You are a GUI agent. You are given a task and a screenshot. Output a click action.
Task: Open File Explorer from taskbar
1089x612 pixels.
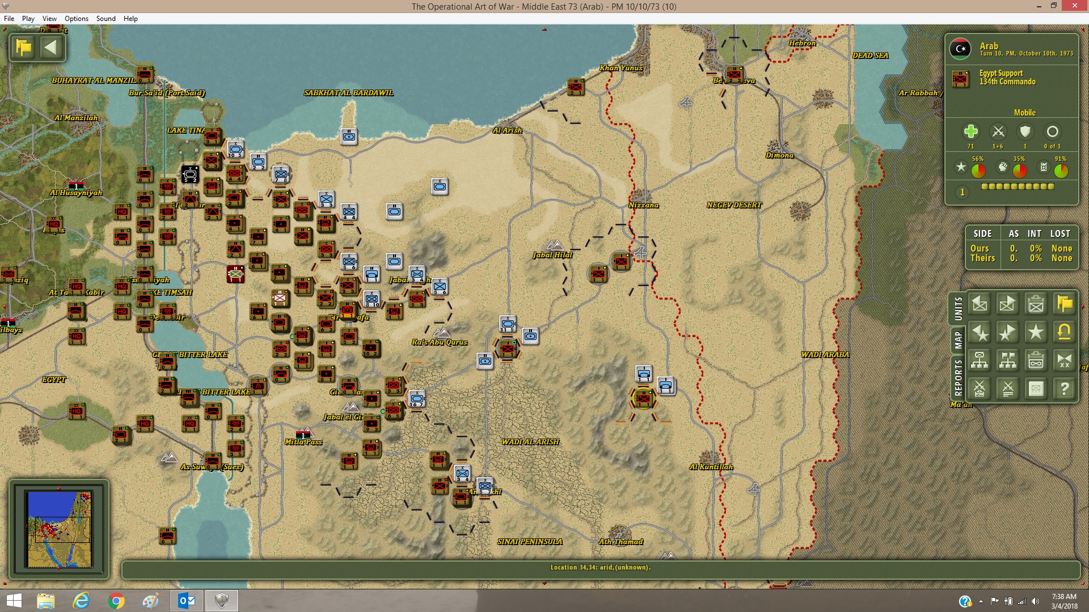45,601
